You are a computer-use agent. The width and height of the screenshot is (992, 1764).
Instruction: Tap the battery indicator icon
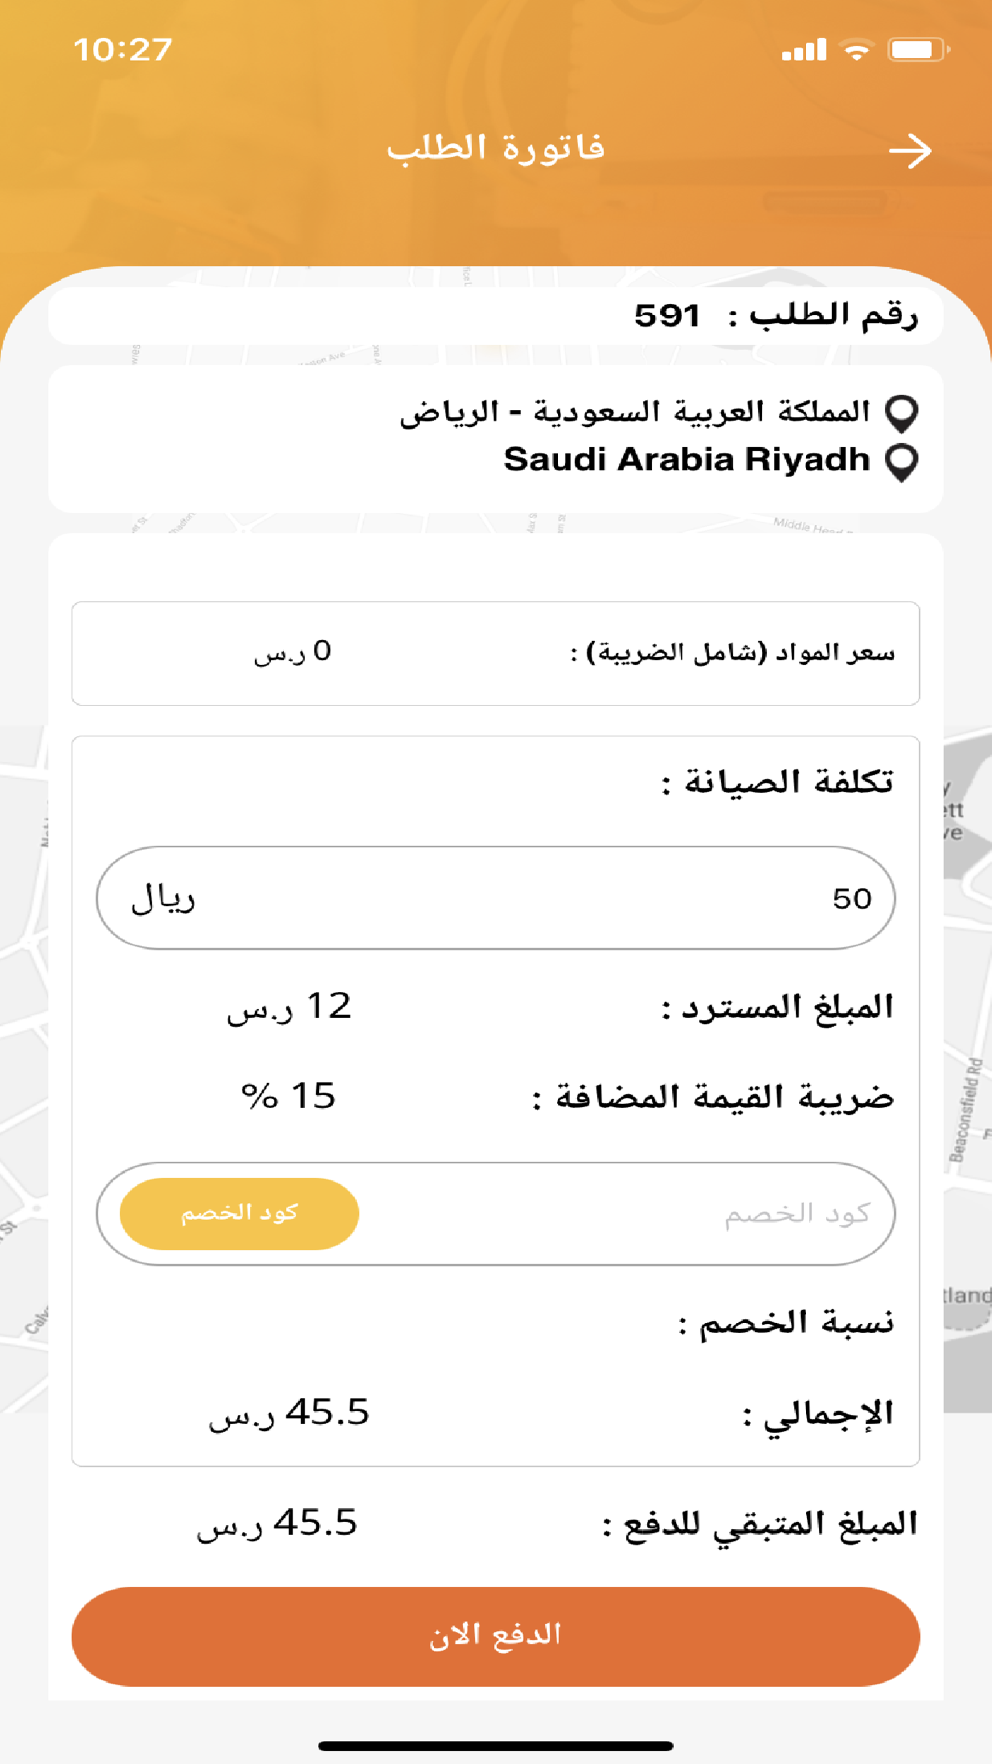pyautogui.click(x=919, y=49)
